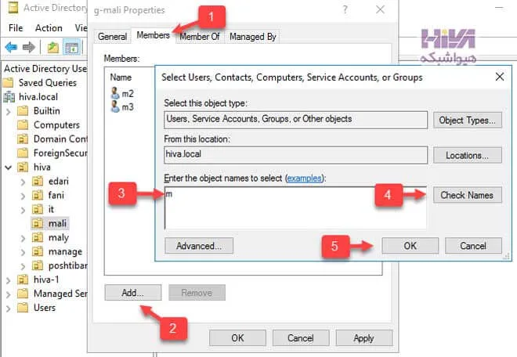The height and width of the screenshot is (357, 517).
Task: Click the Back arrow toolbar icon
Action: 11,48
